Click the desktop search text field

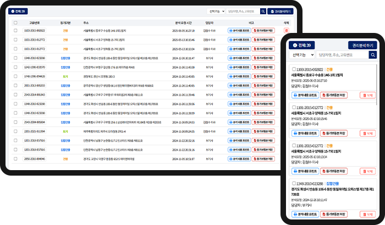(x=241, y=11)
